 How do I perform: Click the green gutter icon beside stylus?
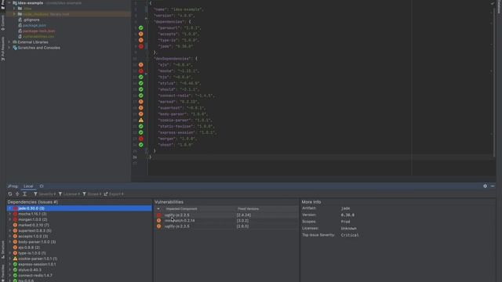(141, 83)
